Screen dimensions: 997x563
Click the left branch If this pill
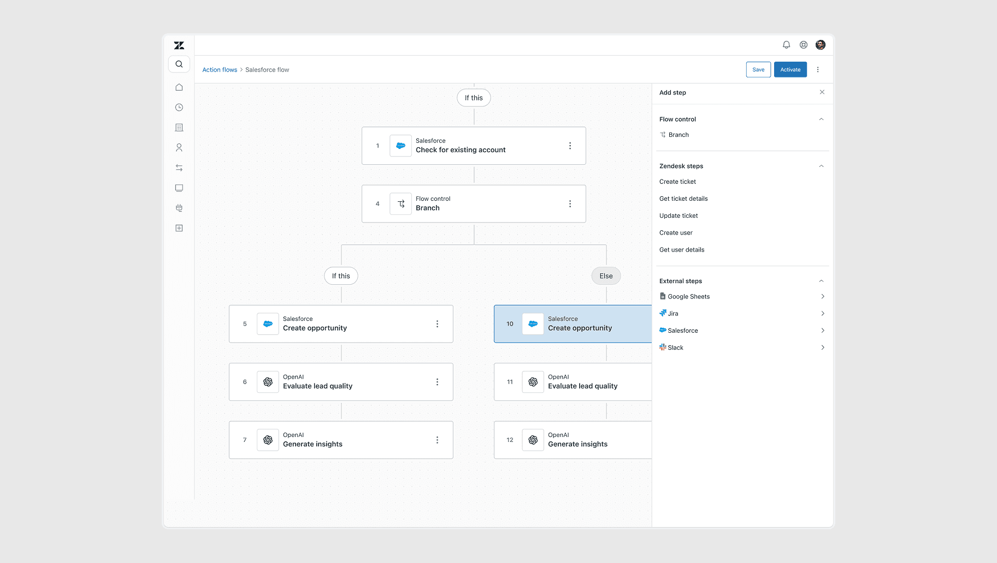[x=341, y=276]
